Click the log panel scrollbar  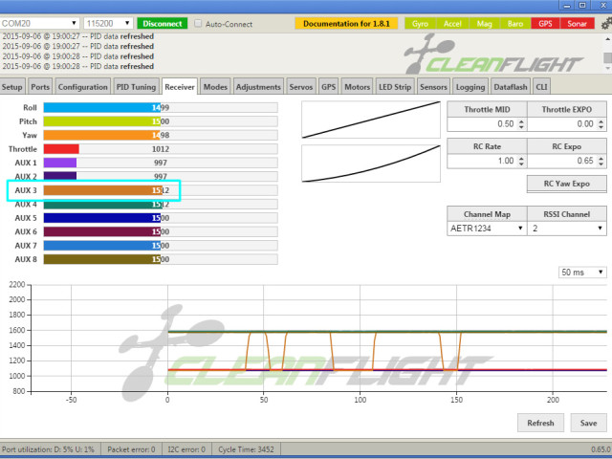click(x=608, y=54)
